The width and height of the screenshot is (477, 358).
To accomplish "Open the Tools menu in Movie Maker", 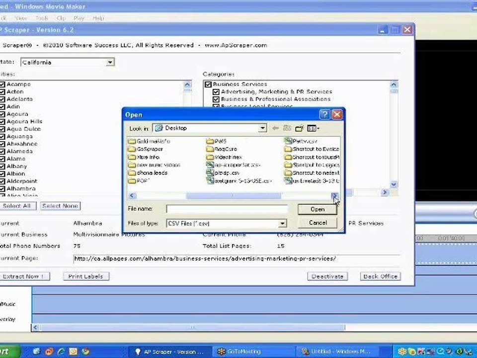I will point(42,18).
